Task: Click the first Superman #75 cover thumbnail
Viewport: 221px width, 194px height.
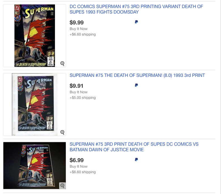Action: (x=35, y=36)
